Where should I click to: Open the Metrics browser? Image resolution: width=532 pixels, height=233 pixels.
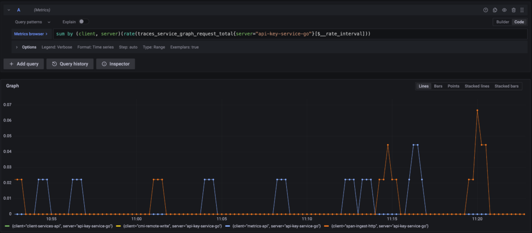pyautogui.click(x=31, y=34)
